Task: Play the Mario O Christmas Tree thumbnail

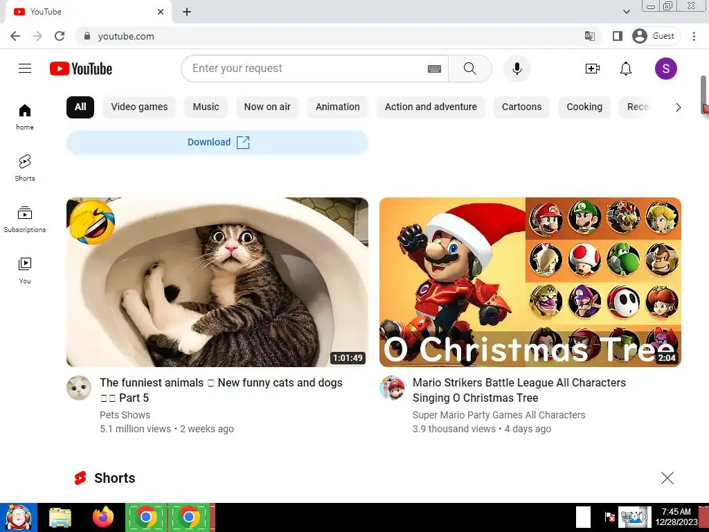Action: 530,282
